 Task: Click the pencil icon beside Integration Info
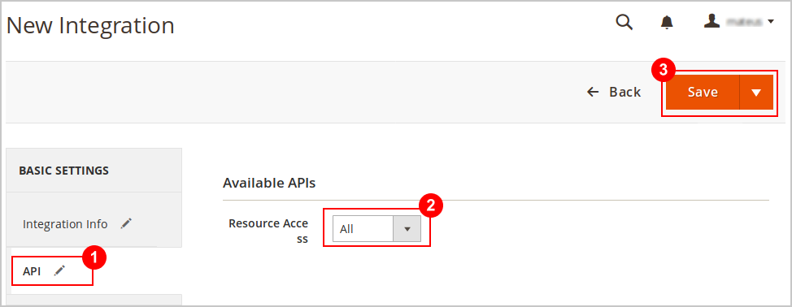(126, 224)
